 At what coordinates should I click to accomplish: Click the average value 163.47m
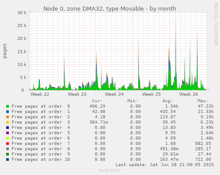169,159
